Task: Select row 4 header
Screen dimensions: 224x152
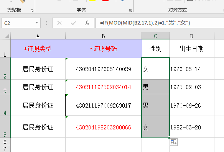Action: coord(5,105)
